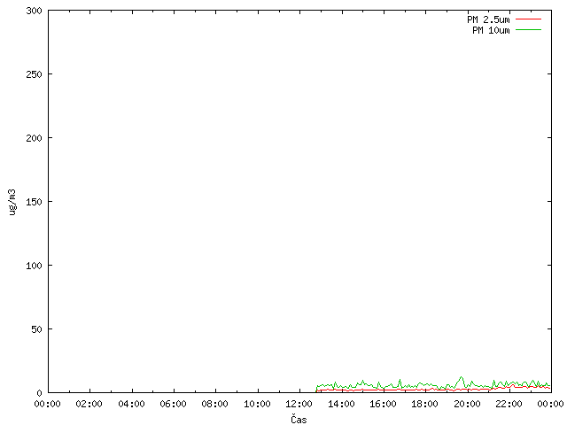Screen dimensions: 567x425
Task: Click the green PM 10um peak before 20:00
Action: point(461,377)
